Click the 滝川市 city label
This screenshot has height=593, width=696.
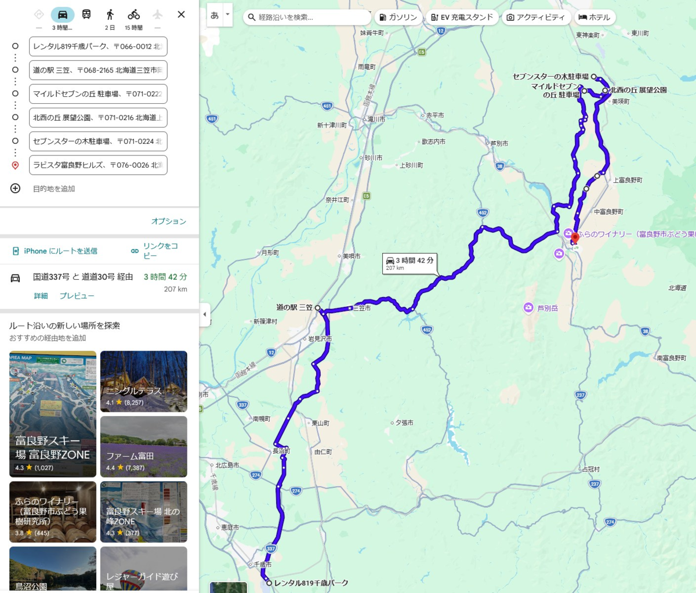click(x=375, y=120)
